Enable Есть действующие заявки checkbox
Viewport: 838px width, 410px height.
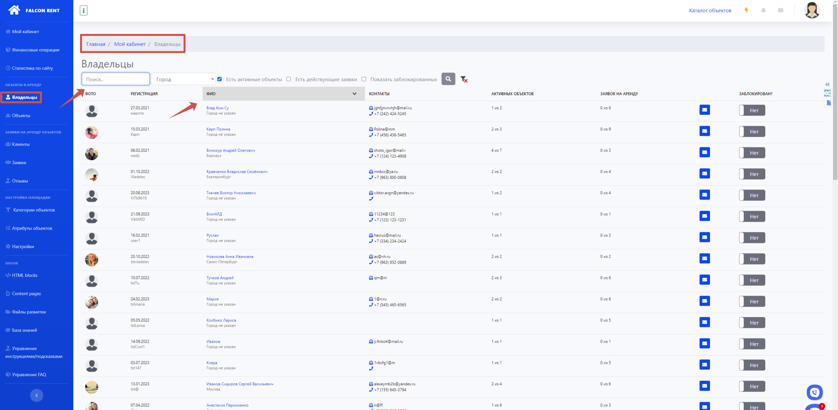coord(288,79)
